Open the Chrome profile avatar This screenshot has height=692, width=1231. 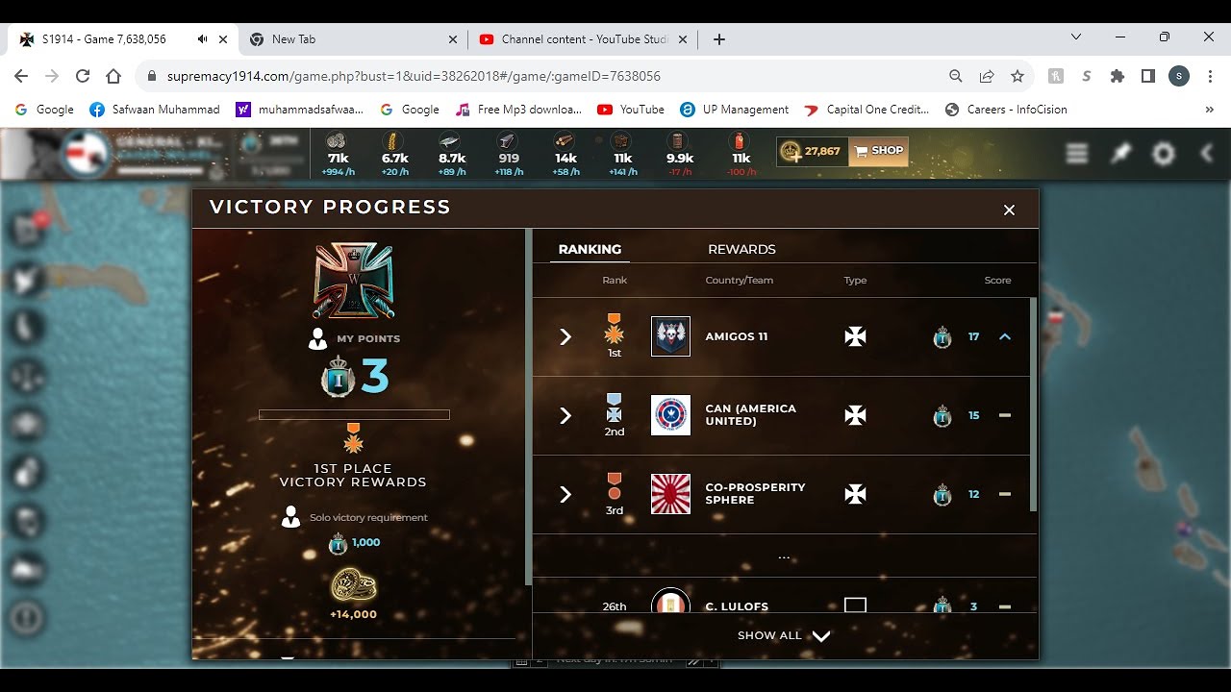click(x=1179, y=76)
